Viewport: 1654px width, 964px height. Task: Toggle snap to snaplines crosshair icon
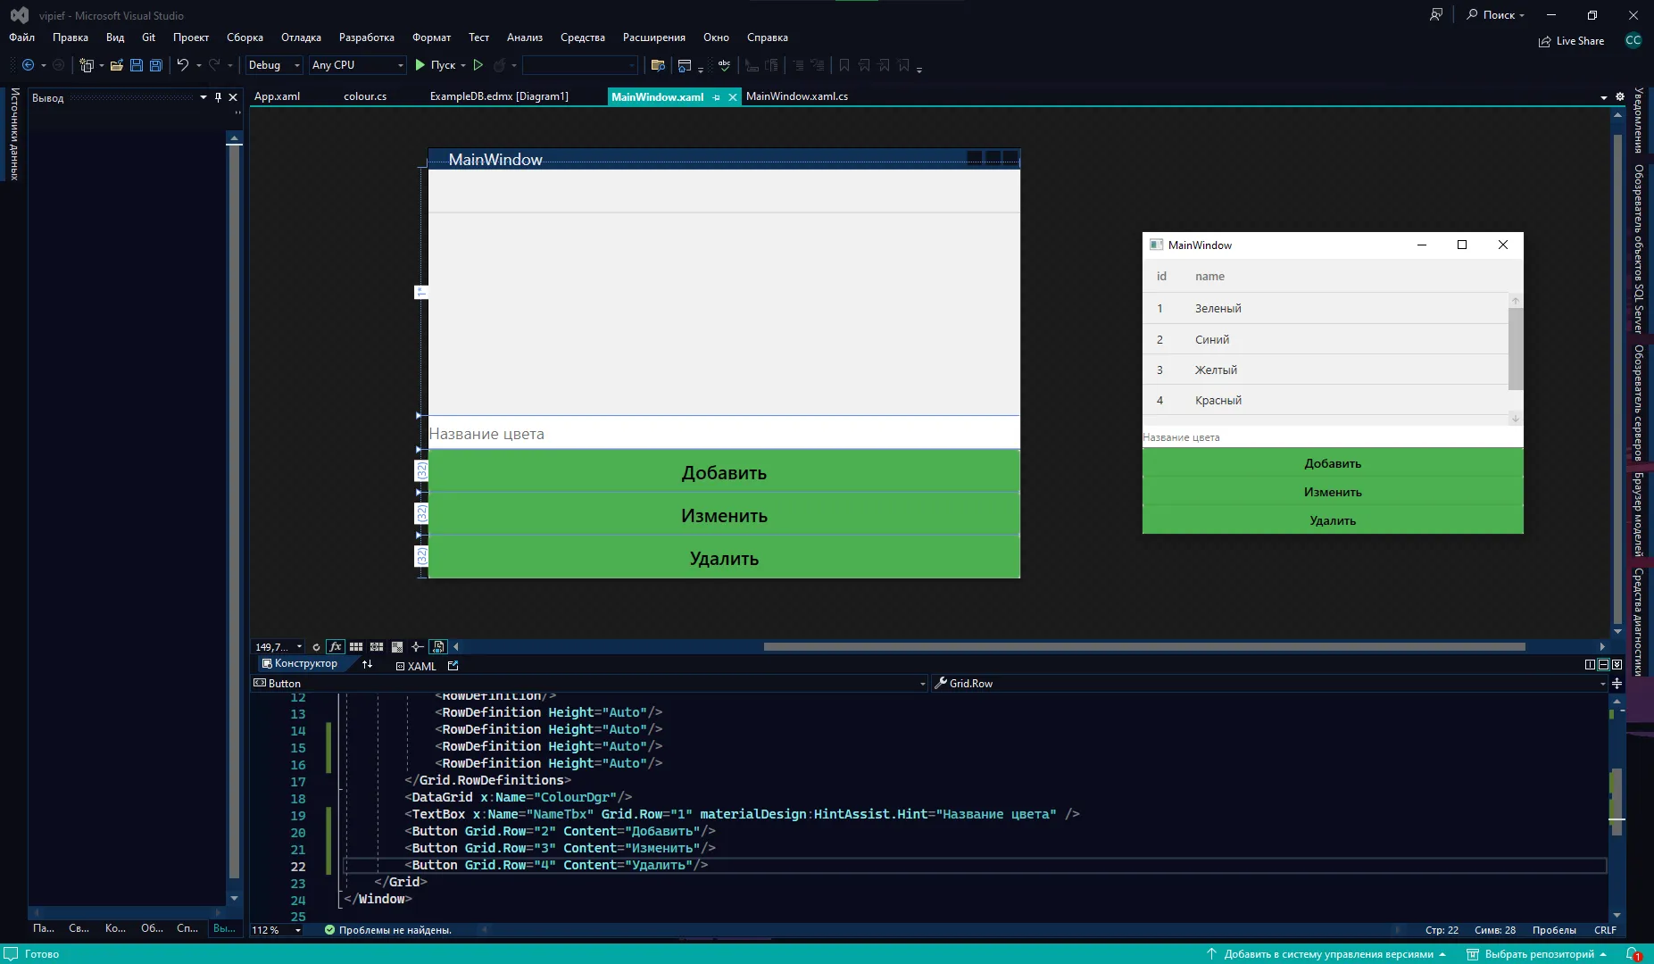[x=417, y=647]
